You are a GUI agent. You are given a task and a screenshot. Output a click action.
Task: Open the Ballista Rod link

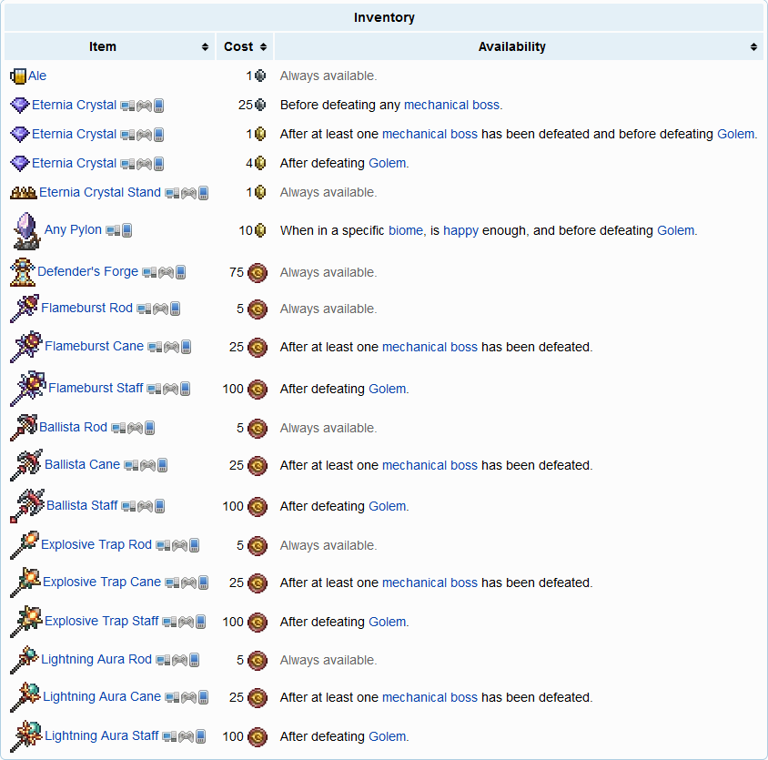(x=73, y=427)
